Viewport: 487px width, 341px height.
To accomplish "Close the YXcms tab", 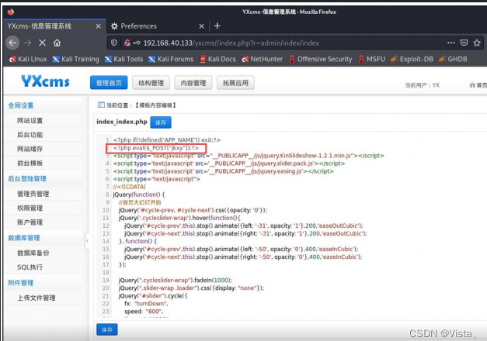I will pyautogui.click(x=98, y=26).
